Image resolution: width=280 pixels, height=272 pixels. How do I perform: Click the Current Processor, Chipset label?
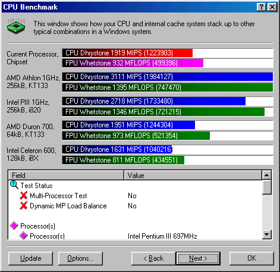click(x=33, y=58)
